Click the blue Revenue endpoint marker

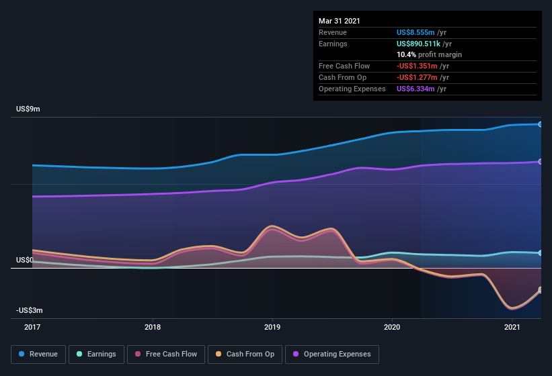tap(541, 124)
